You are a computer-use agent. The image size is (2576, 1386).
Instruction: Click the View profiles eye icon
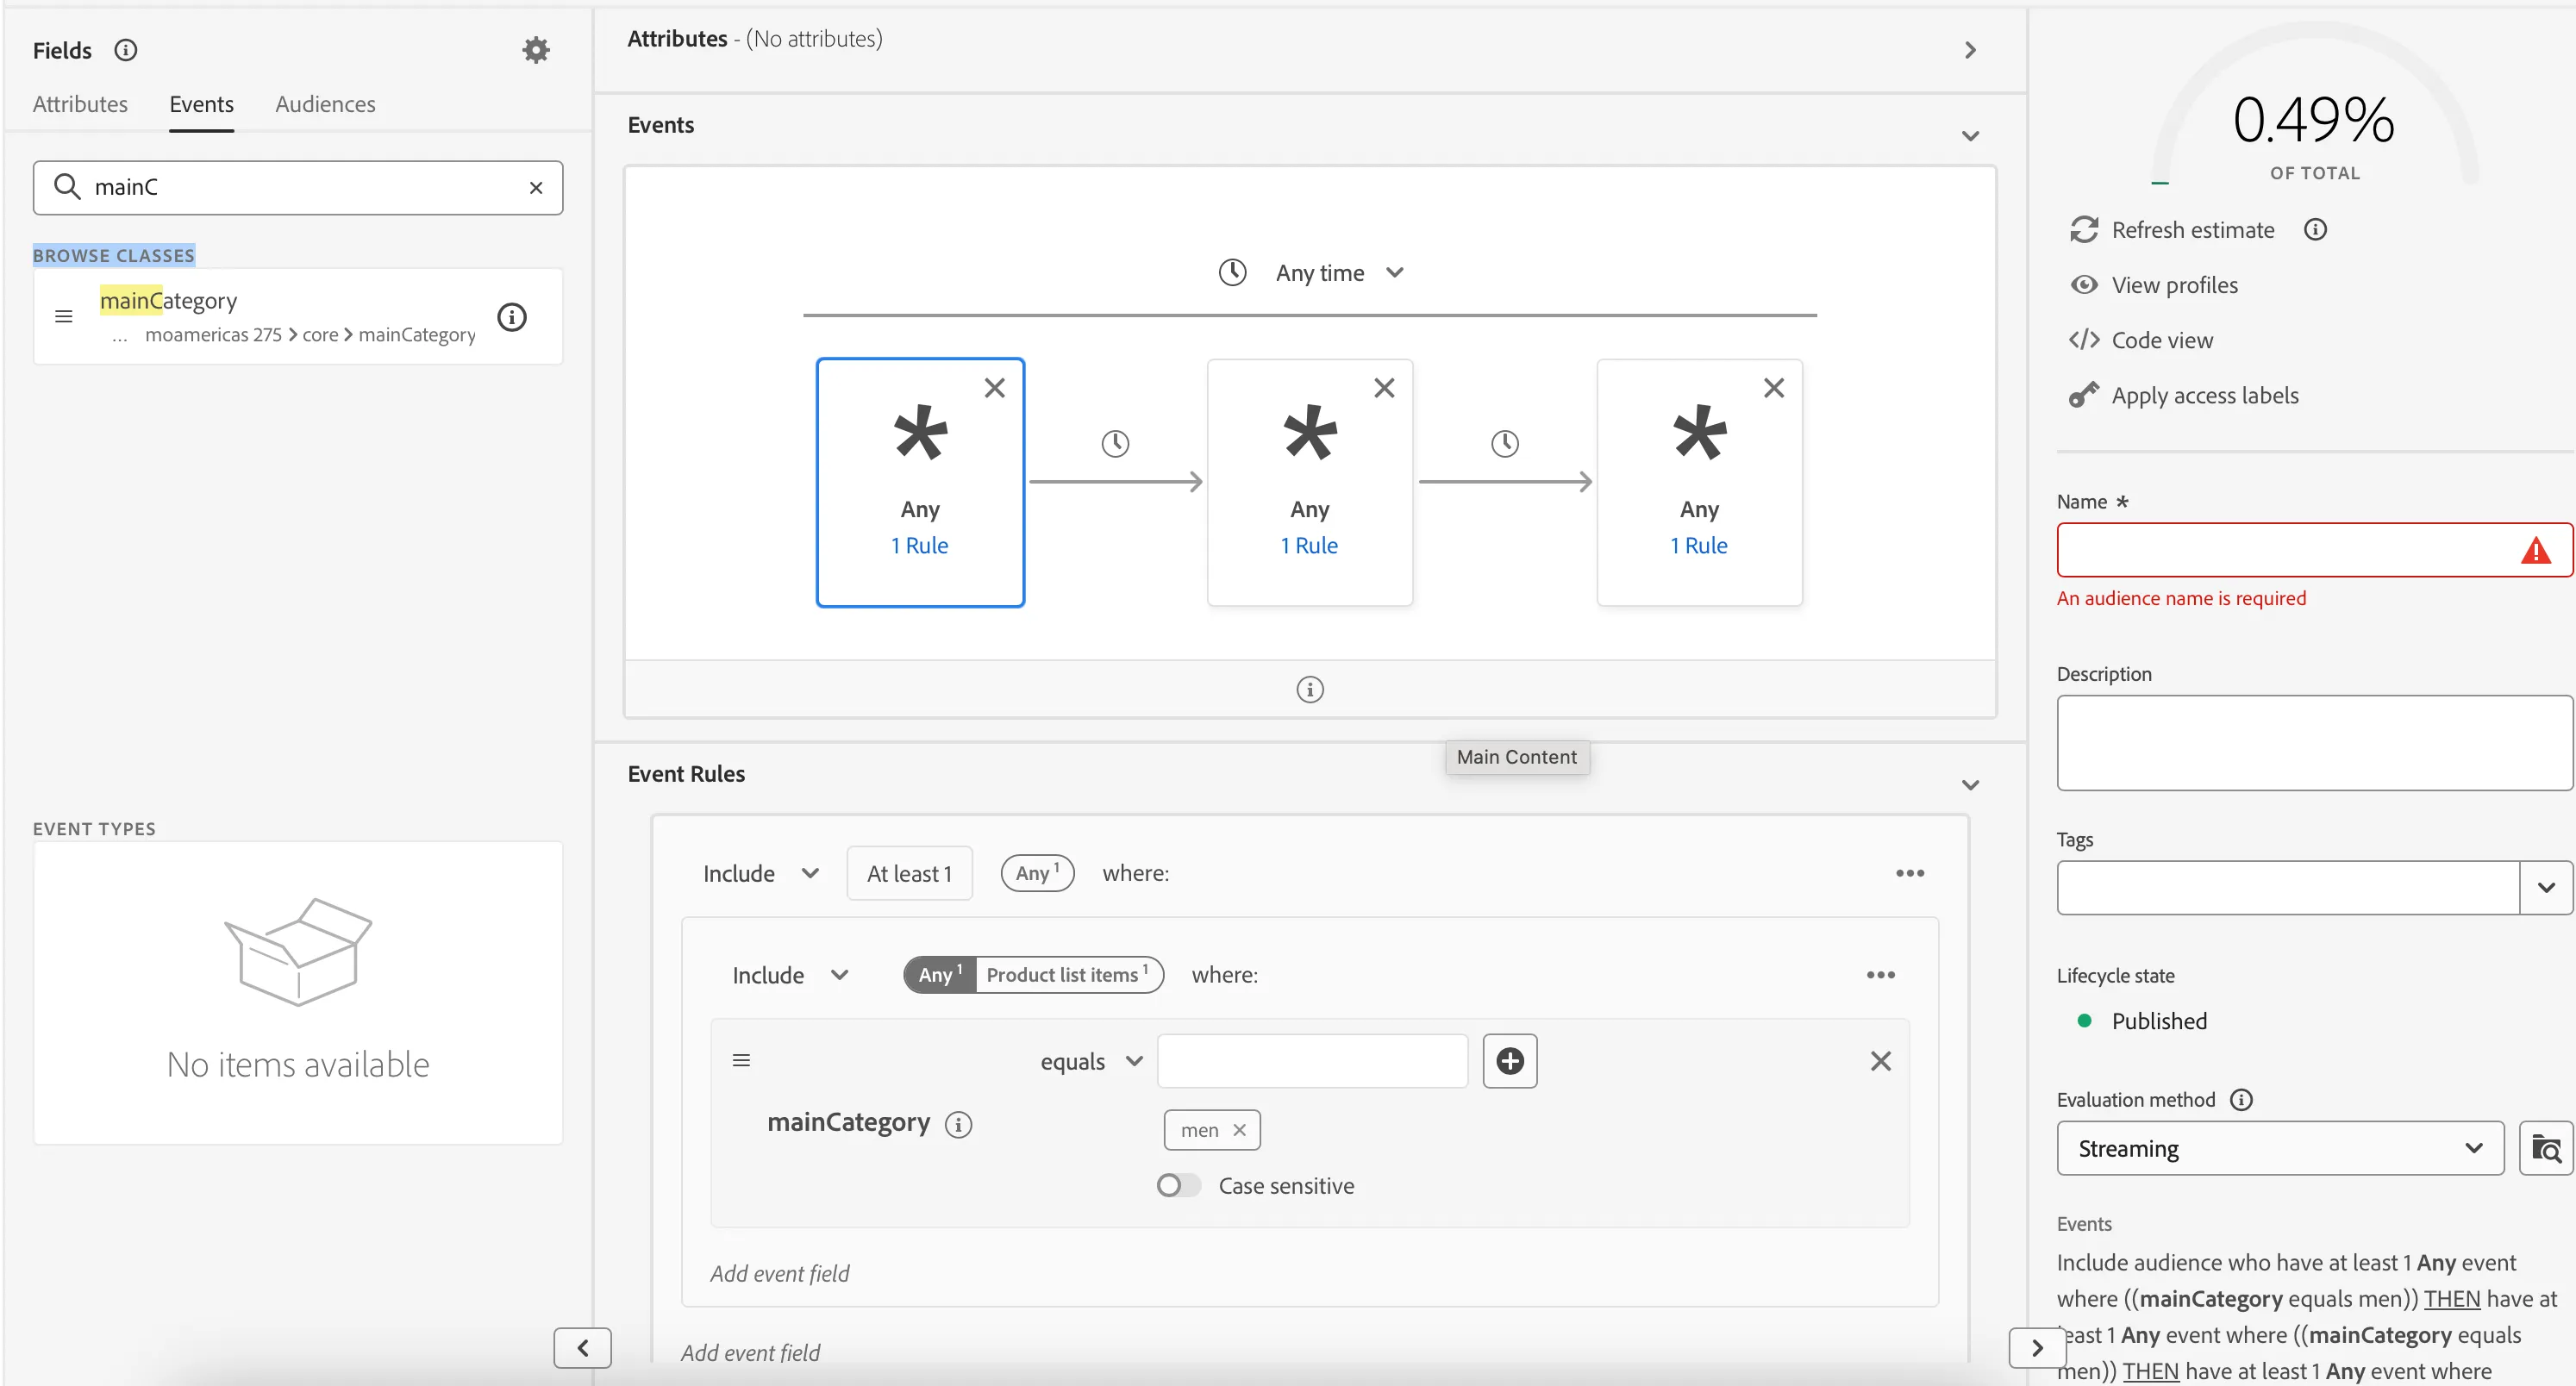2084,285
